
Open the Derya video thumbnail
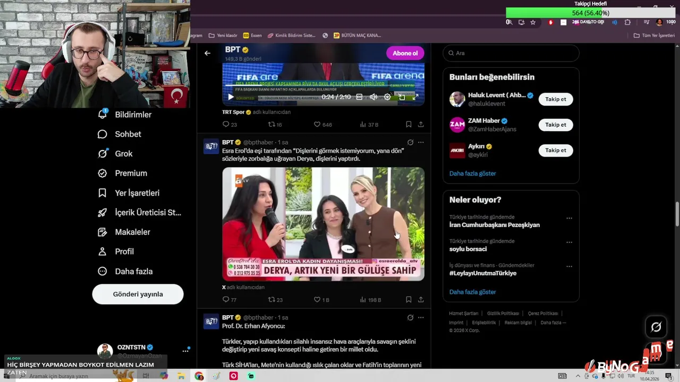click(323, 224)
